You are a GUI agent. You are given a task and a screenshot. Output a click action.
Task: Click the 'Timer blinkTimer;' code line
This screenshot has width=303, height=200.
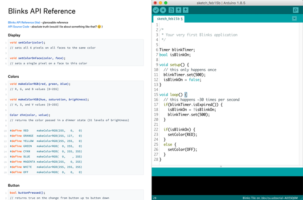pyautogui.click(x=177, y=50)
